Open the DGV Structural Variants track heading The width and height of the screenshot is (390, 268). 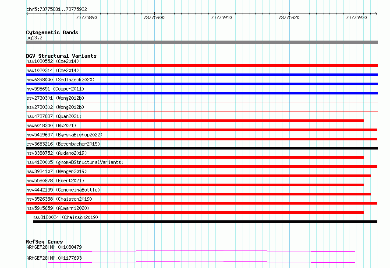(61, 56)
